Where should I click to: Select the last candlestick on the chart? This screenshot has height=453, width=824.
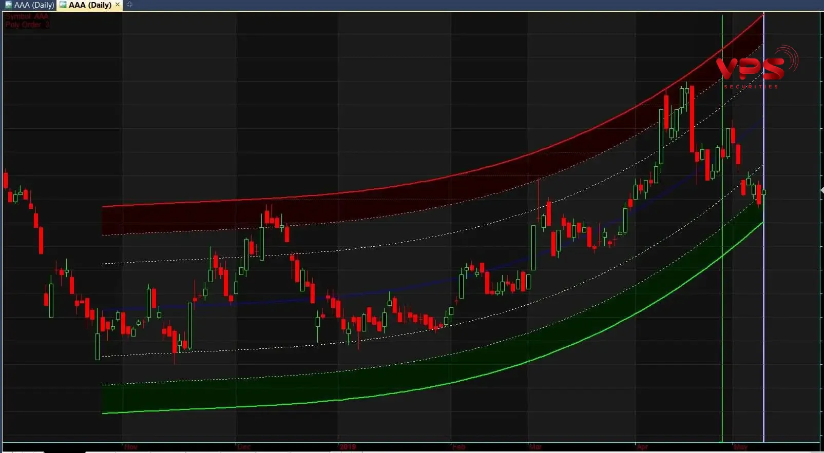point(764,192)
